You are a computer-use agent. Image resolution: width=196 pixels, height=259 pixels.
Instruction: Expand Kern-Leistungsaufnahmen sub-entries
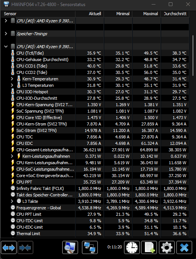click(x=12, y=156)
